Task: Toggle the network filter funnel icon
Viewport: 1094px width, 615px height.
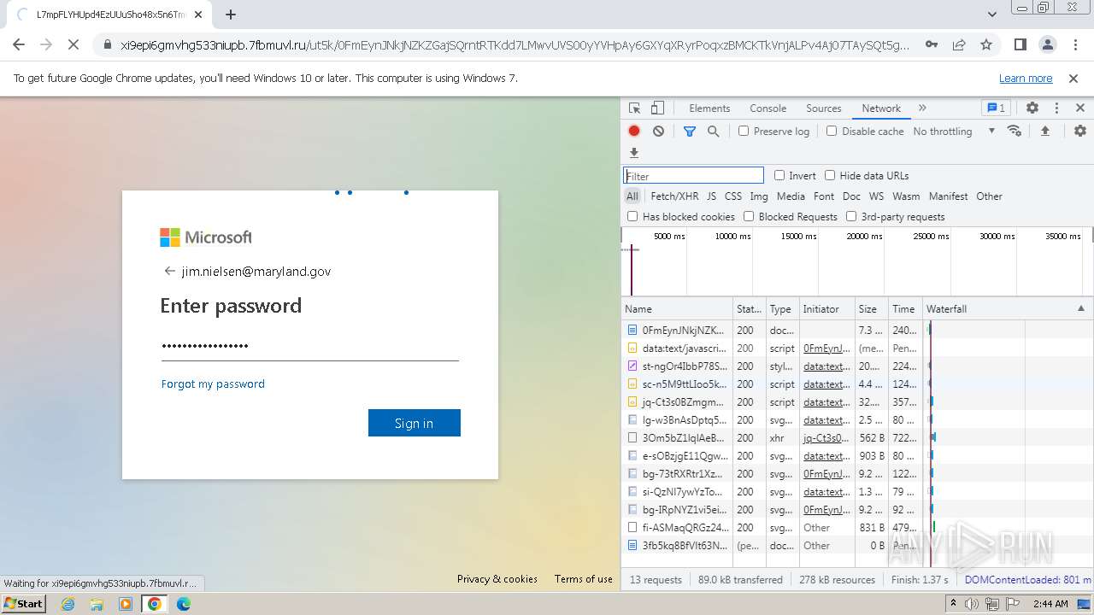Action: 690,132
